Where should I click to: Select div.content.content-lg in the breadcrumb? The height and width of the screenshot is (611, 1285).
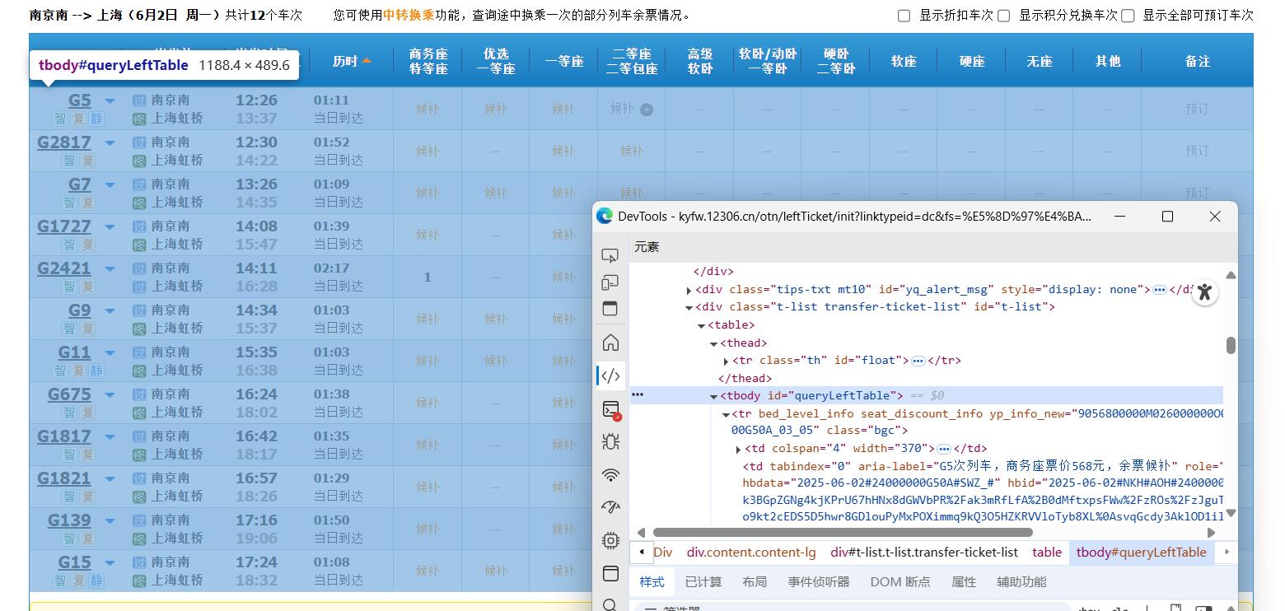coord(751,553)
